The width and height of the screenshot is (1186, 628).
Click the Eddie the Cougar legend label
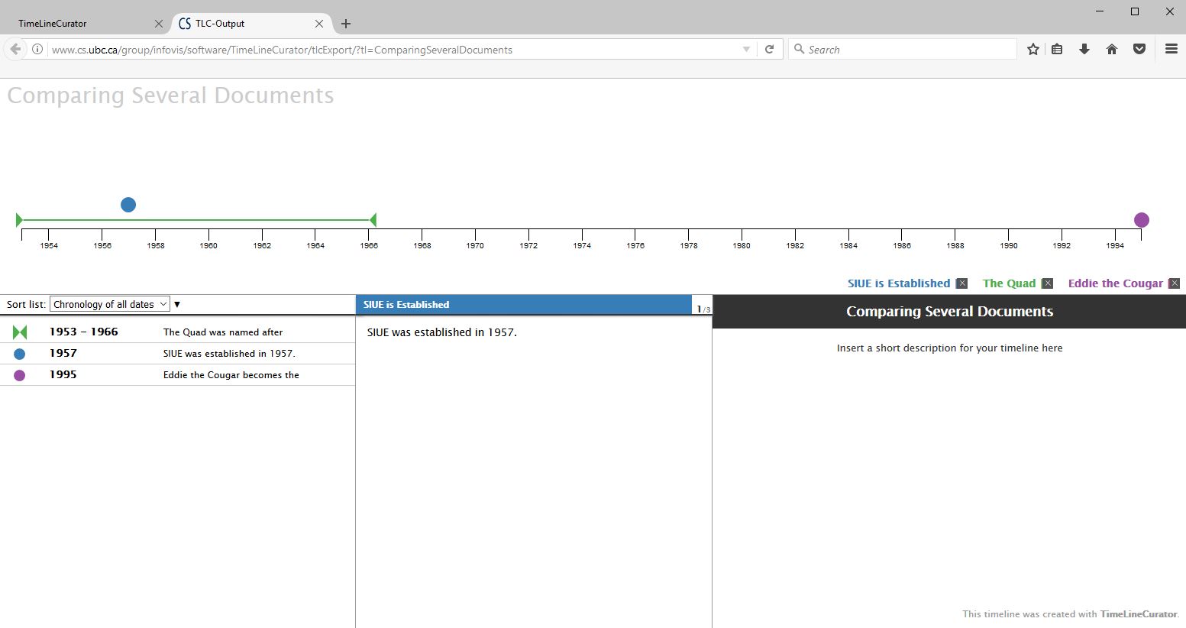[1115, 283]
